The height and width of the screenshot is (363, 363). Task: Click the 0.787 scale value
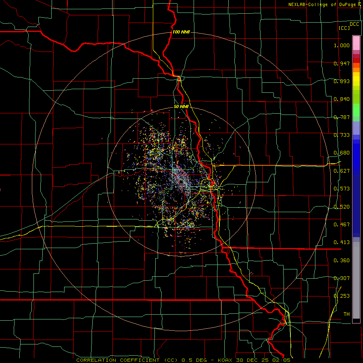[342, 117]
